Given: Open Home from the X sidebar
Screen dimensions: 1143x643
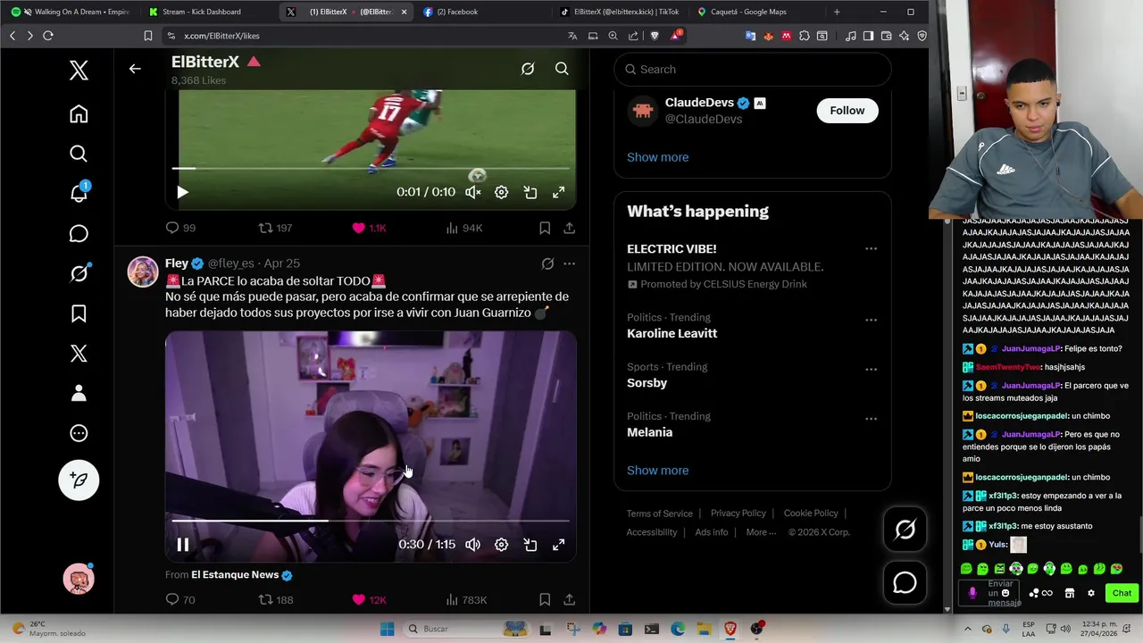Looking at the screenshot, I should point(79,114).
